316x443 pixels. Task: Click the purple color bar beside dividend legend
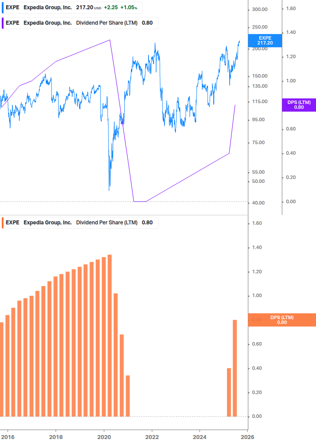pos(3,23)
